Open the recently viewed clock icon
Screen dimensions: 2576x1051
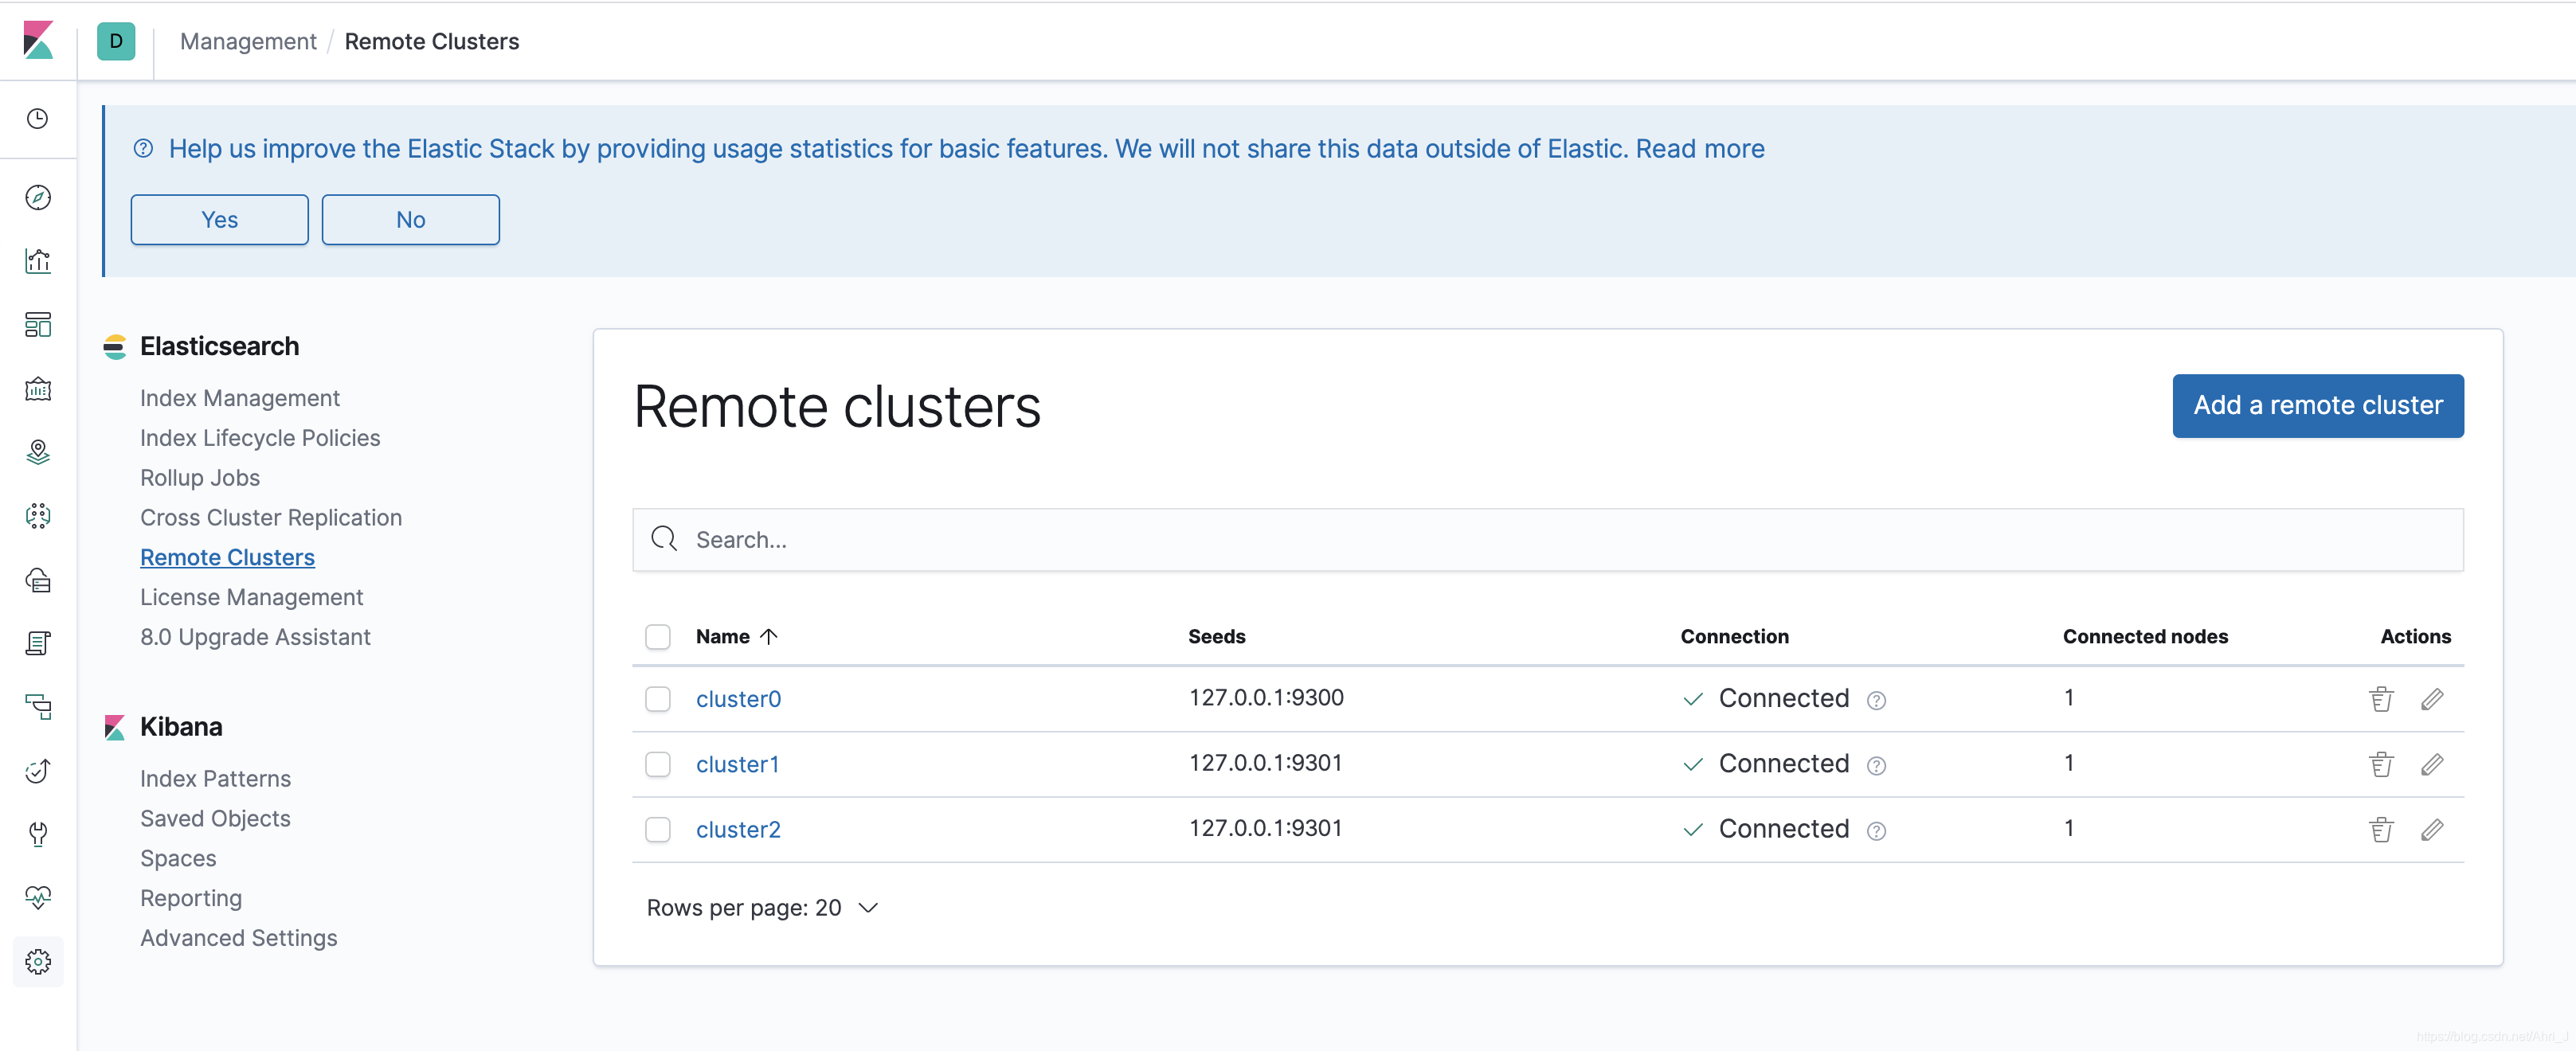click(38, 119)
